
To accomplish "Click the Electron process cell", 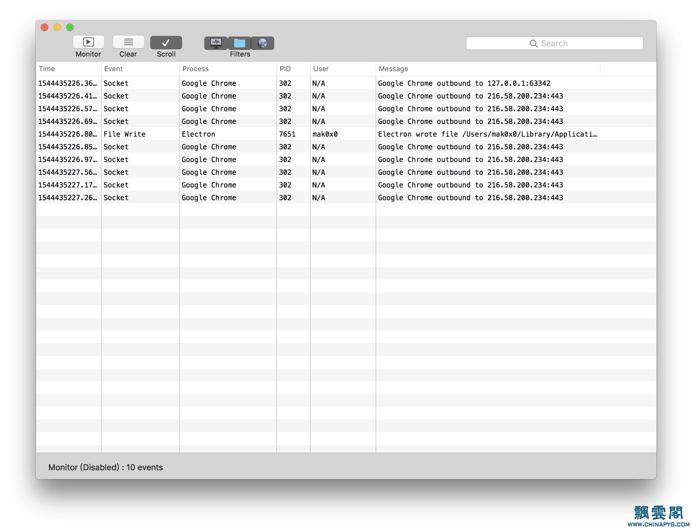I will 198,134.
